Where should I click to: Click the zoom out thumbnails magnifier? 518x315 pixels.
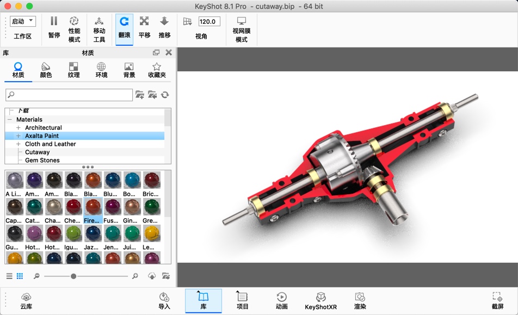click(x=36, y=276)
